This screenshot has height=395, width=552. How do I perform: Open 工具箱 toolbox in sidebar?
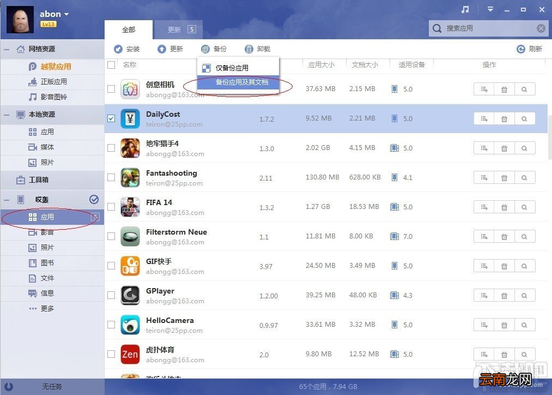point(52,180)
